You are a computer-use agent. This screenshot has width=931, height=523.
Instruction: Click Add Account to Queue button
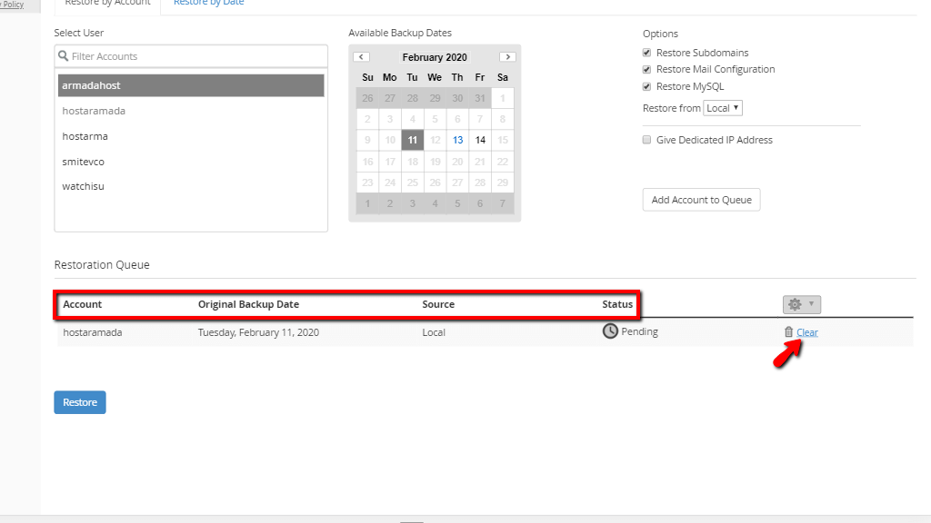pyautogui.click(x=701, y=200)
